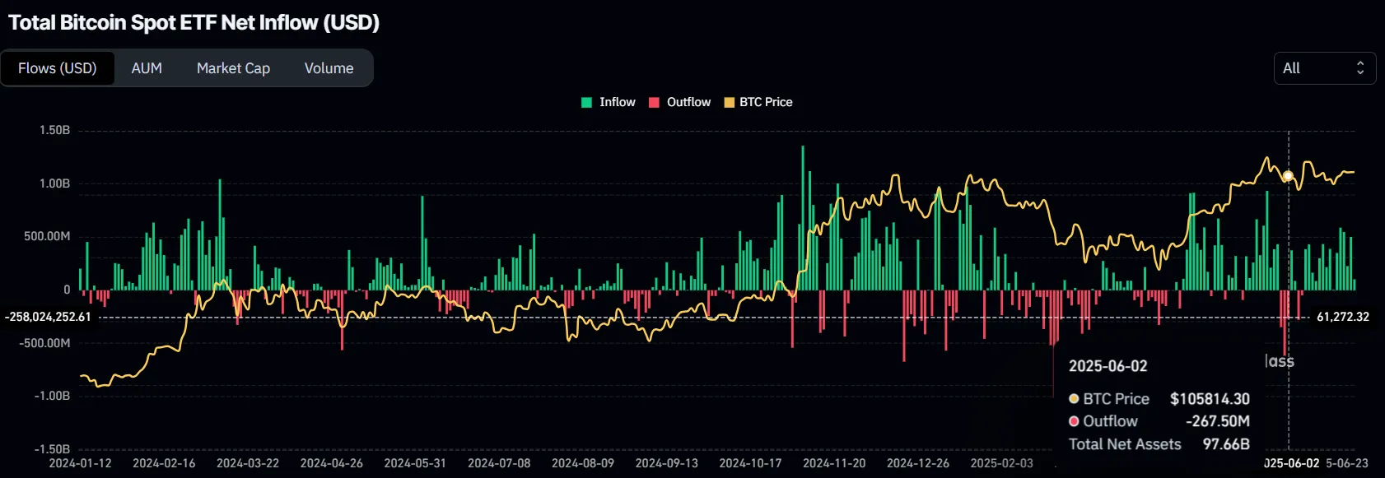
Task: Click the yellow BTC Price dot in tooltip
Action: 1074,399
